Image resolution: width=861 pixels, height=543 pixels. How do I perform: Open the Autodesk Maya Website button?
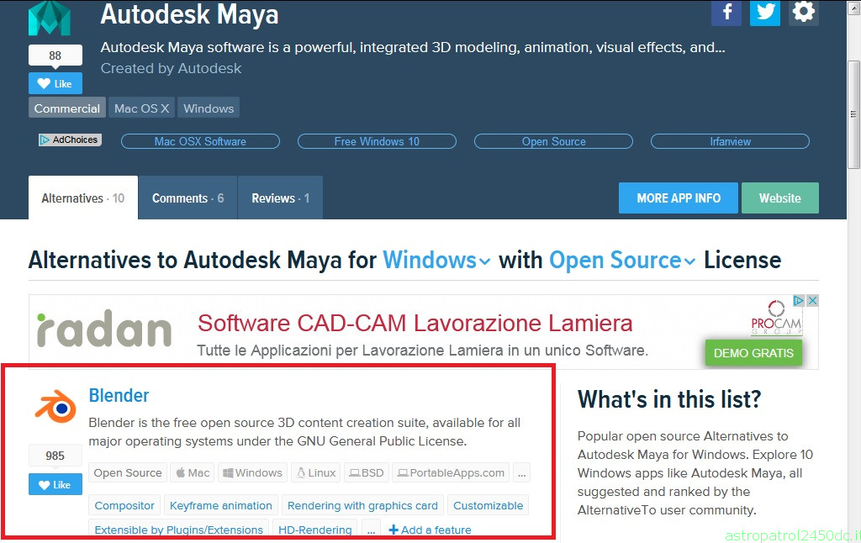click(x=779, y=198)
